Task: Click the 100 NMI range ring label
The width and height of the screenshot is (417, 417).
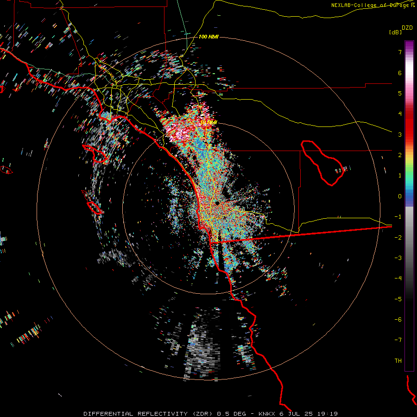Action: 208,37
